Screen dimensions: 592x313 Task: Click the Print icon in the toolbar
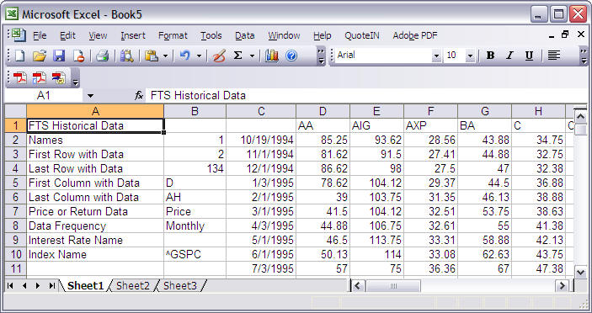click(x=102, y=56)
